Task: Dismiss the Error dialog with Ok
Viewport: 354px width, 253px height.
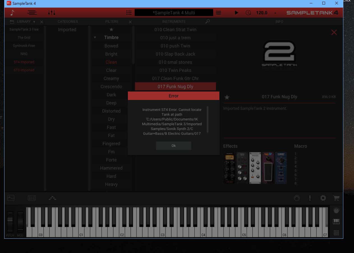Action: 174,146
